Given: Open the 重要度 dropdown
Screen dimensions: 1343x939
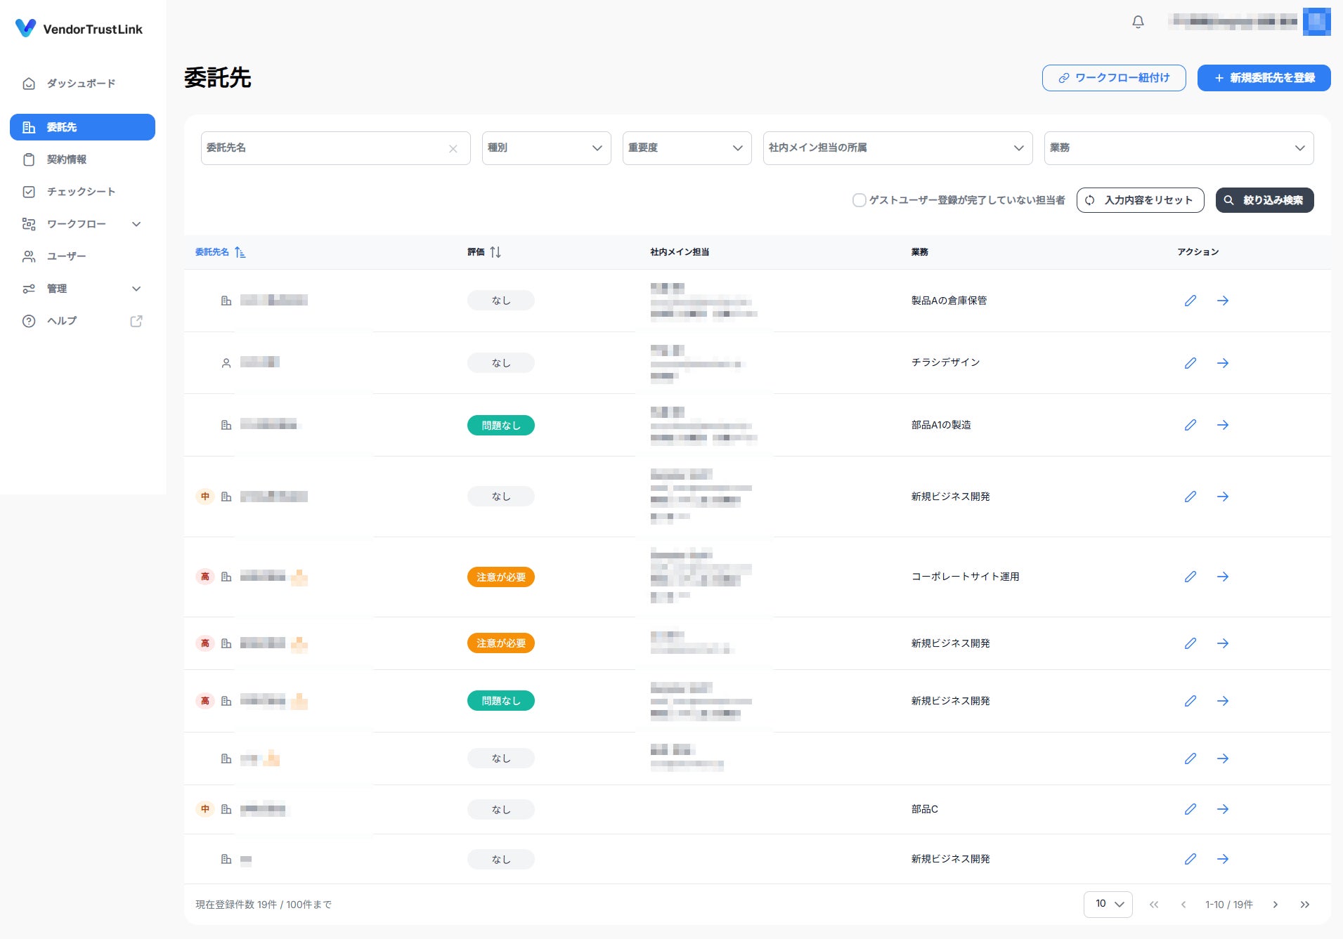Looking at the screenshot, I should coord(687,148).
